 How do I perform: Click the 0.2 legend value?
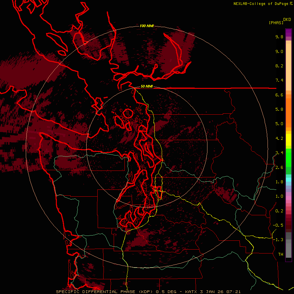279,211
